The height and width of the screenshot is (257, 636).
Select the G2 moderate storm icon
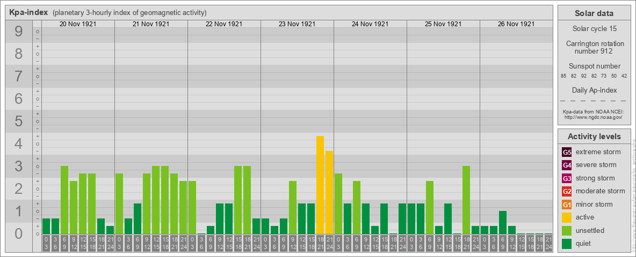pos(567,191)
